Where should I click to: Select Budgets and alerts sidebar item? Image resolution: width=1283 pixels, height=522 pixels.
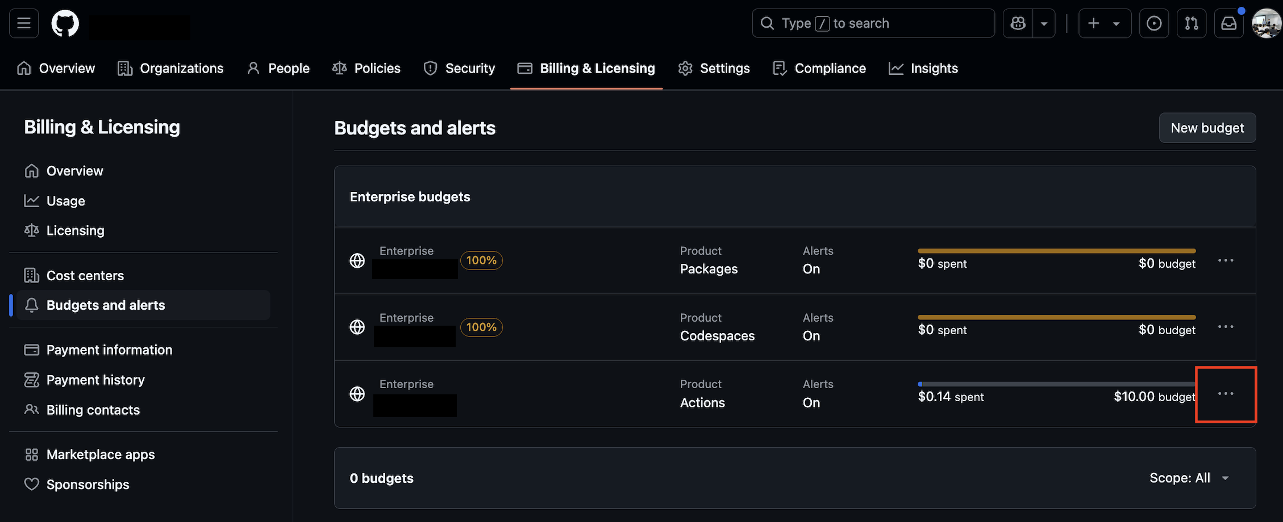point(143,305)
